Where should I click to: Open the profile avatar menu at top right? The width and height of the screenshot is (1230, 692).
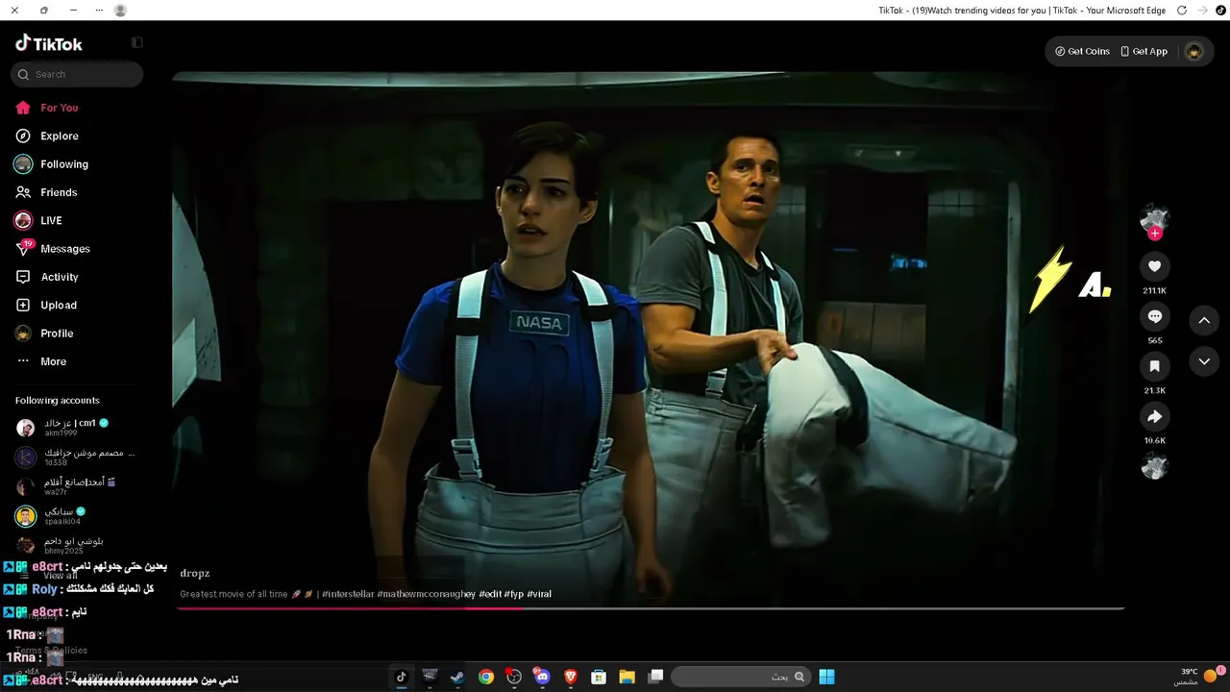point(1194,51)
